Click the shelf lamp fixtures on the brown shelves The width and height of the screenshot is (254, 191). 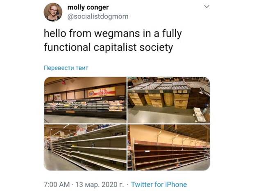pyautogui.click(x=181, y=139)
